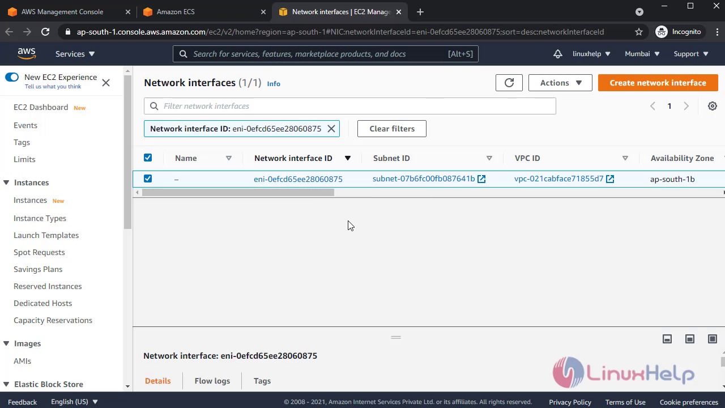Open the Mumbai region dropdown
Viewport: 725px width, 408px height.
click(x=642, y=54)
